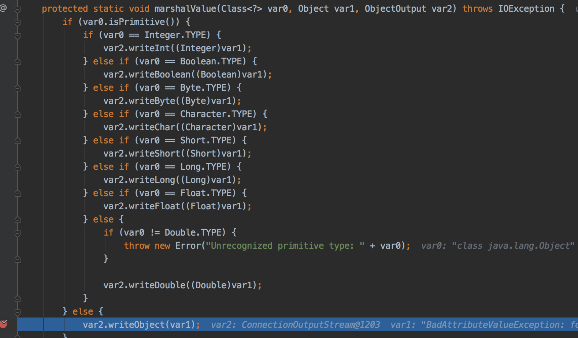Fold the 'else if (var0 == Boolean.TYPE)' block
578x338 pixels.
pos(17,62)
